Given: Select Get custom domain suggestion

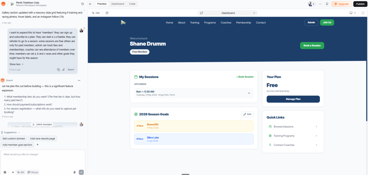Looking at the screenshot, I should tap(14, 139).
